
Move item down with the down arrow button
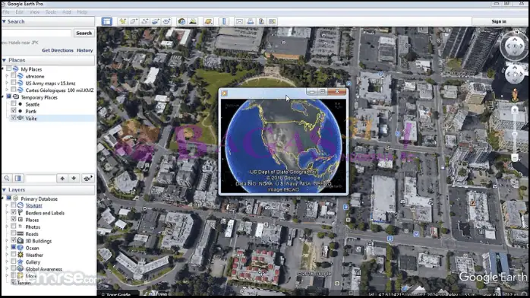[x=74, y=178]
